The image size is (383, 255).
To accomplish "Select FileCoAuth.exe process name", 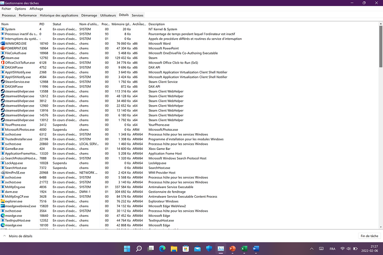I will (16, 53).
